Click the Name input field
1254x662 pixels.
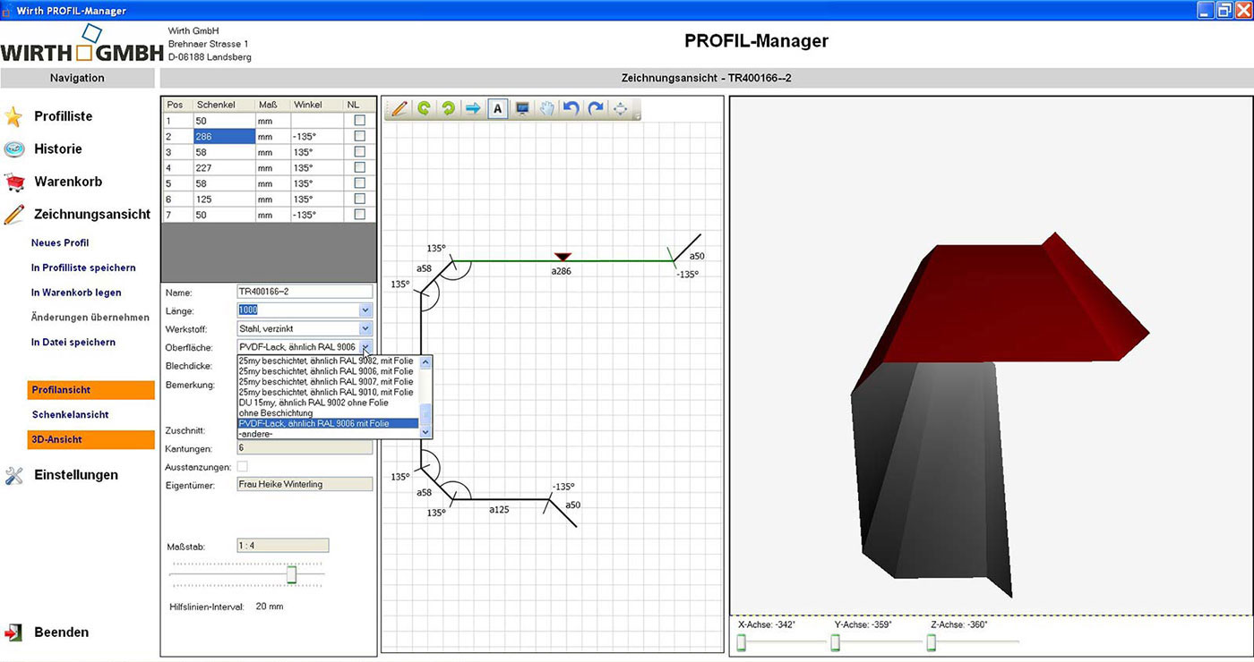305,292
